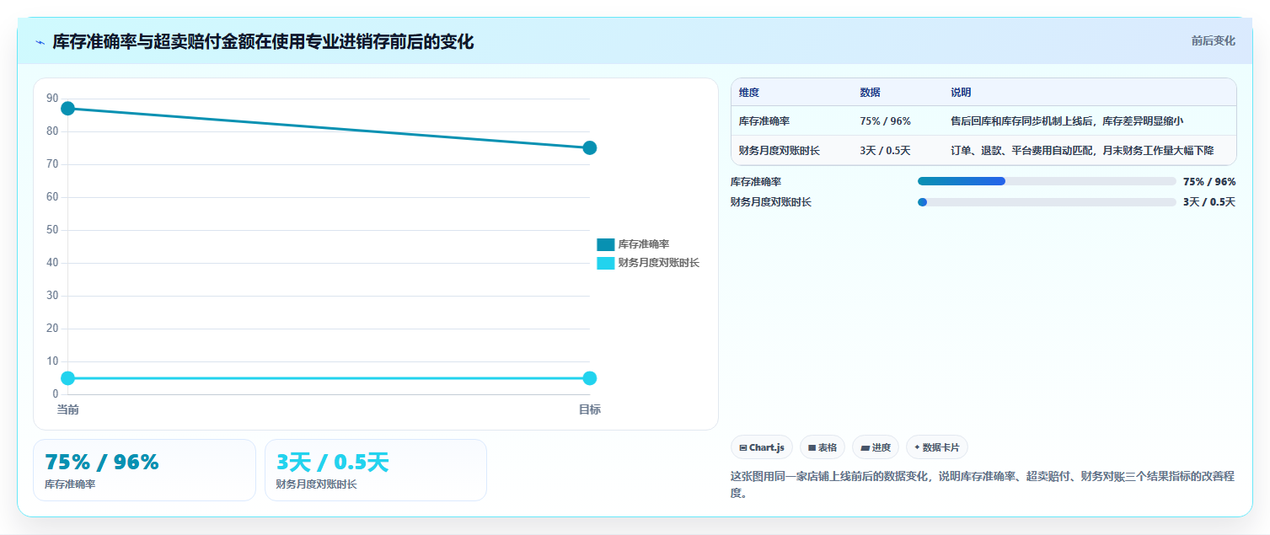Image resolution: width=1270 pixels, height=535 pixels.
Task: Click the icon inside the 进度 tag
Action: pyautogui.click(x=865, y=448)
